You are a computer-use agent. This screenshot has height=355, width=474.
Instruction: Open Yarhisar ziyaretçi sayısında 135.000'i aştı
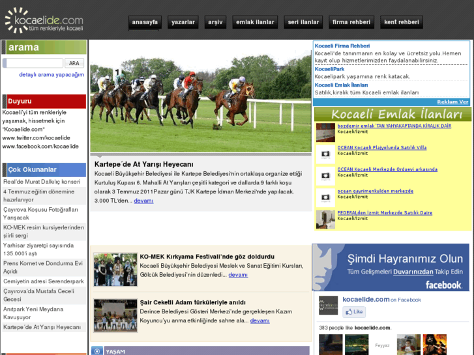coord(38,249)
